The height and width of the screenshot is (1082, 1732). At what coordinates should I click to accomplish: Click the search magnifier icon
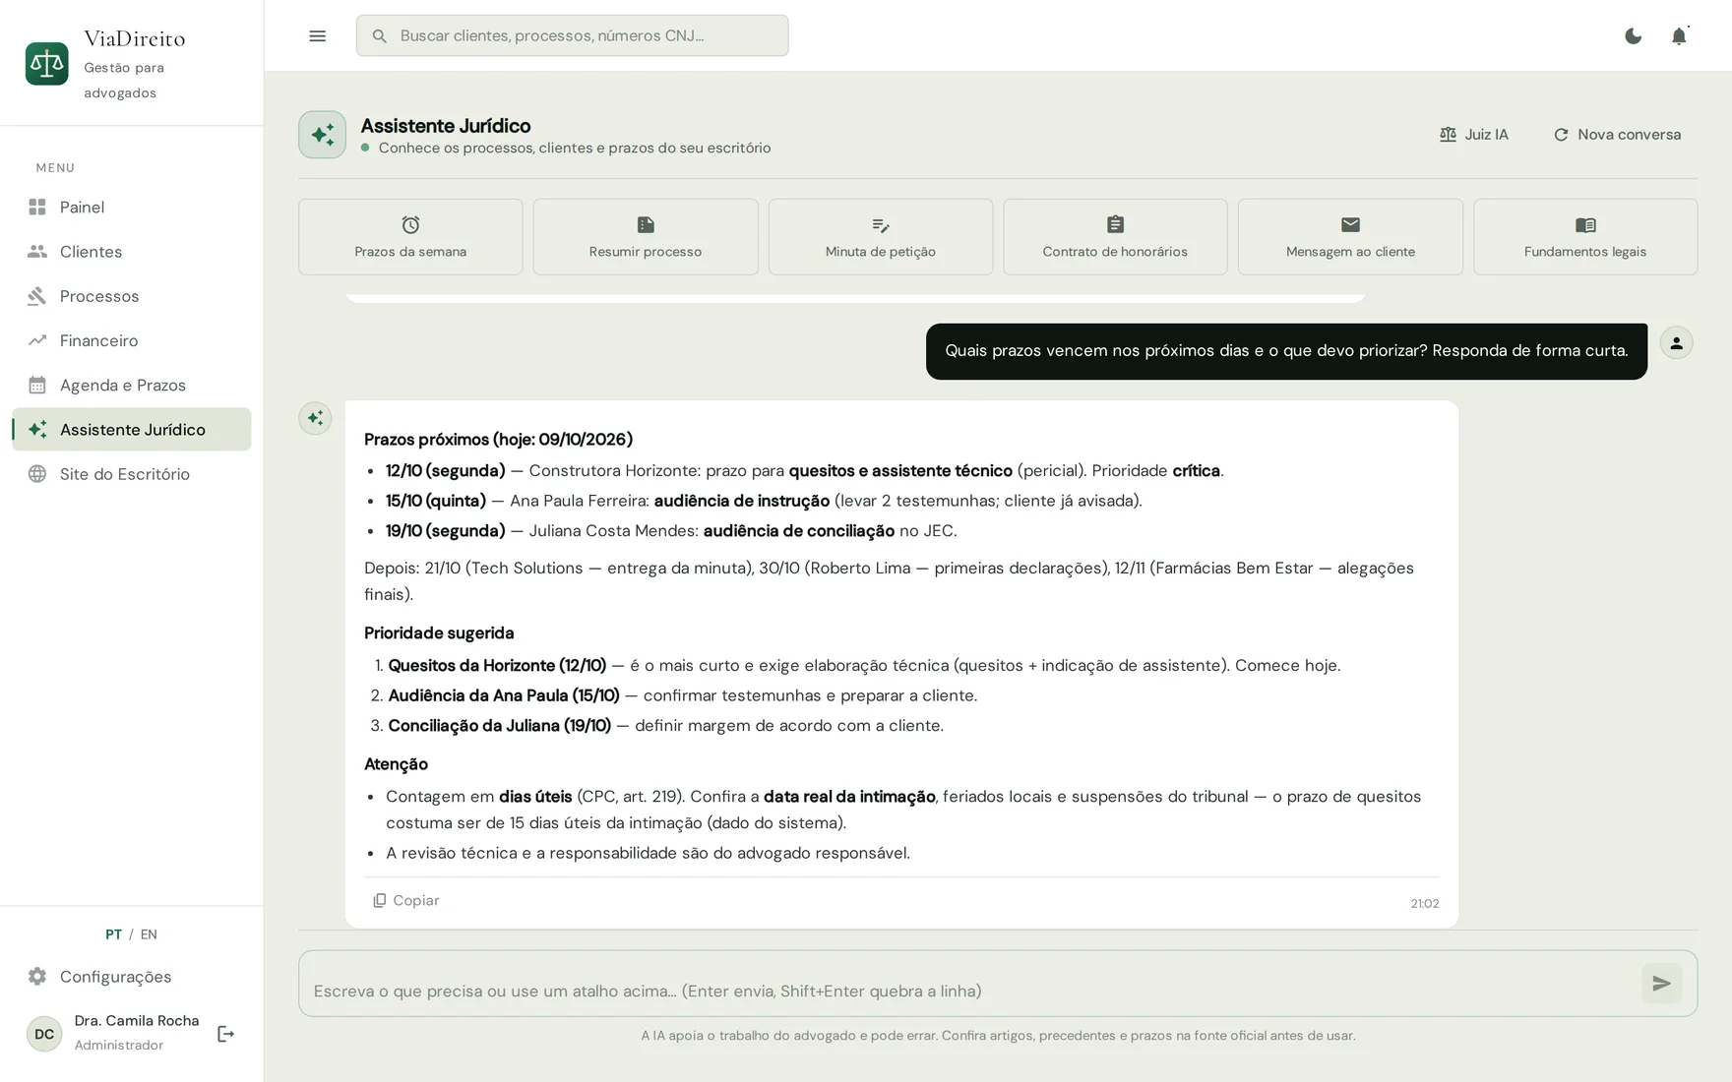point(380,36)
